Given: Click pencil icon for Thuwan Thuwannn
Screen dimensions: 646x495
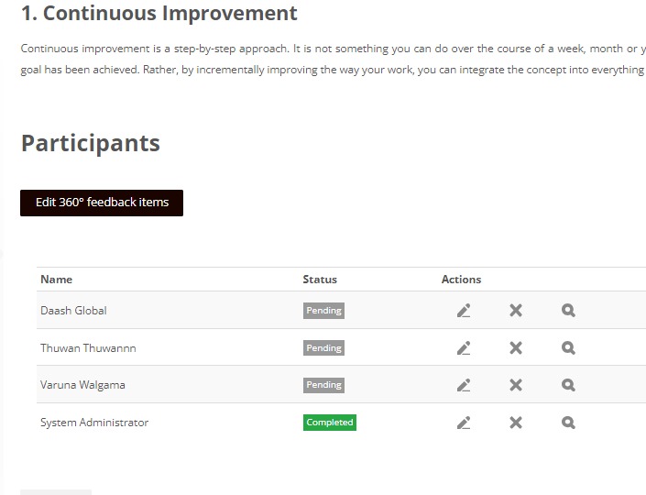Looking at the screenshot, I should [x=464, y=347].
